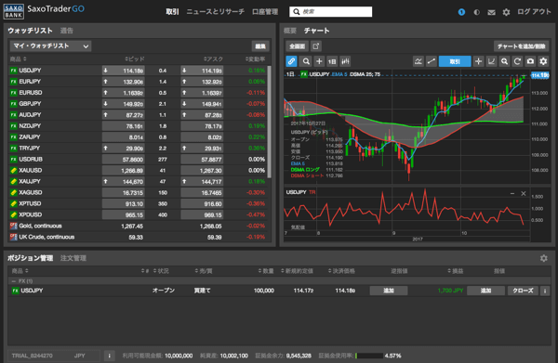The width and height of the screenshot is (558, 363).
Task: Collapse the FX (1) positions group
Action: pyautogui.click(x=14, y=281)
